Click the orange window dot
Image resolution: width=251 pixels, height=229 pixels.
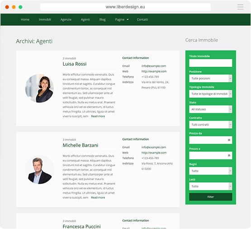14,7
